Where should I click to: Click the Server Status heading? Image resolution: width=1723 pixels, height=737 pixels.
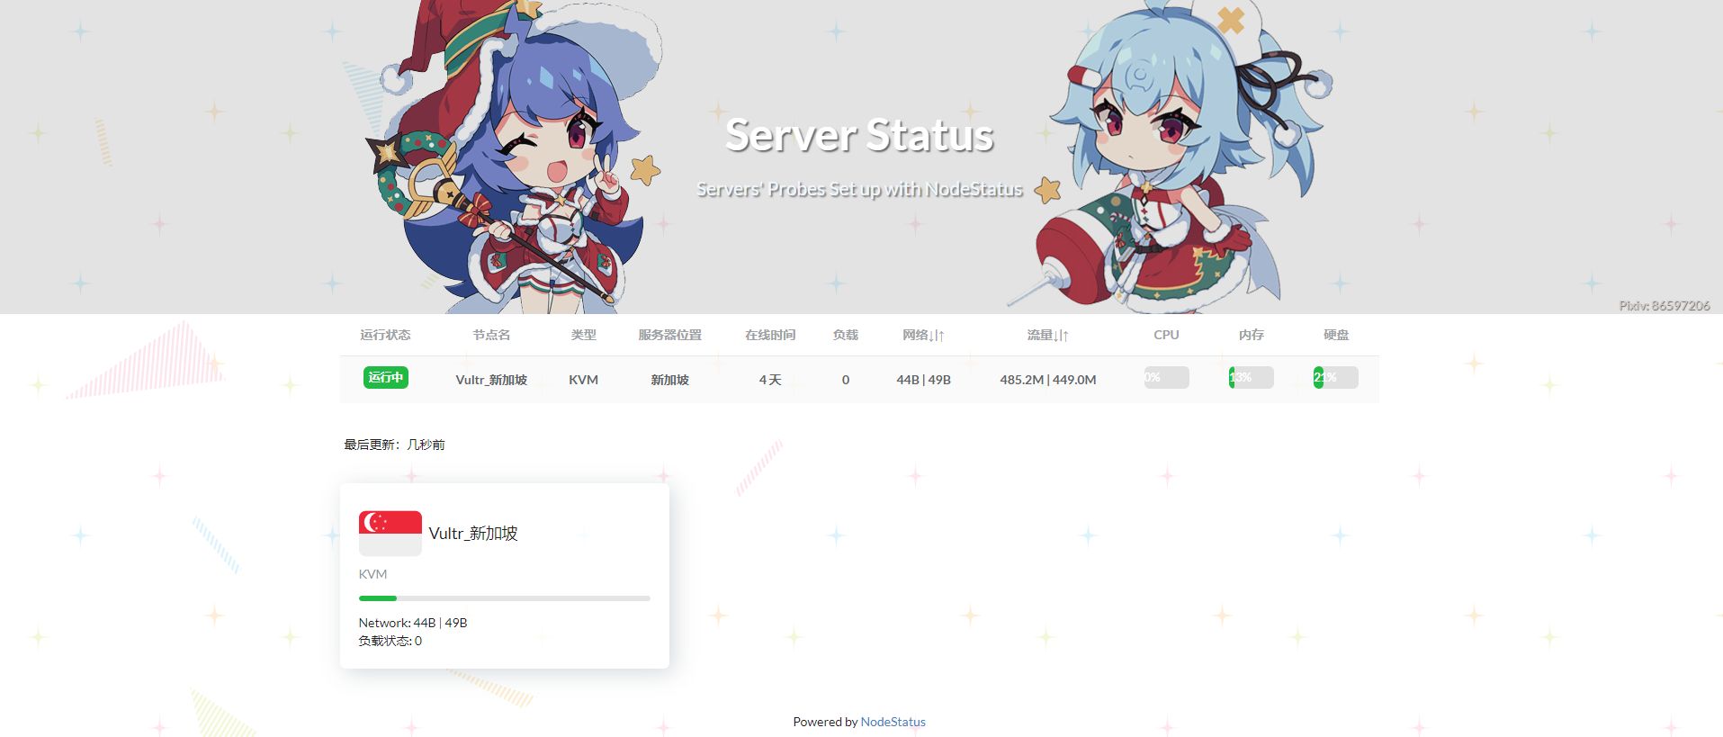(859, 136)
